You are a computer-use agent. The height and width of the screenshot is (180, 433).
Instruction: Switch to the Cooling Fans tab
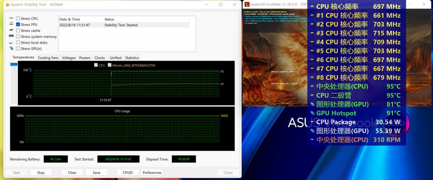(48, 58)
